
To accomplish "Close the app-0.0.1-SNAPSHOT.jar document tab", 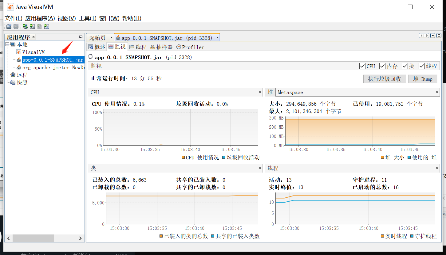I will (x=218, y=38).
